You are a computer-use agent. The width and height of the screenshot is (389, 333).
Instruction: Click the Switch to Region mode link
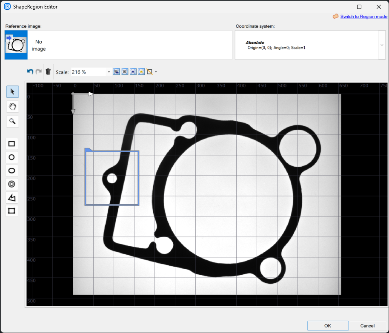363,17
